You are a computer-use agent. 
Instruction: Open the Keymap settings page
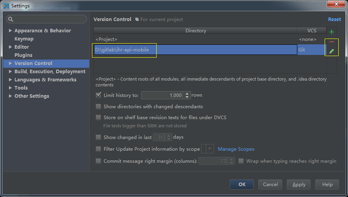[x=24, y=39]
